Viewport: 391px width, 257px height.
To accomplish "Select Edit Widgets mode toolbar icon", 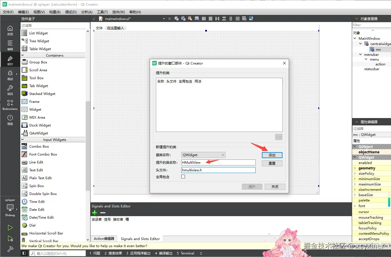I will 176,19.
